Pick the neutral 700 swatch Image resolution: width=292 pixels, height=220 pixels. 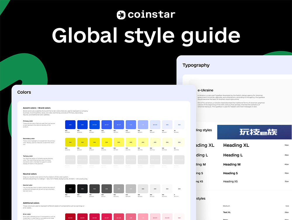point(94,189)
